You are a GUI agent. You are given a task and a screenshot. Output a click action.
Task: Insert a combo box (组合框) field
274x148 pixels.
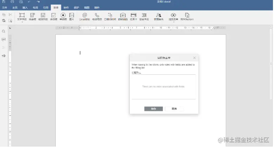tap(32, 17)
